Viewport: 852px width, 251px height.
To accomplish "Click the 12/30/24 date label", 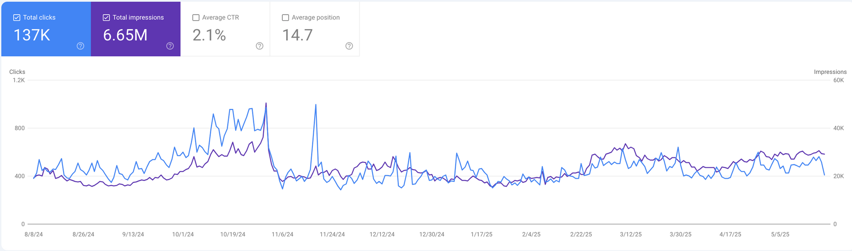I will point(432,234).
